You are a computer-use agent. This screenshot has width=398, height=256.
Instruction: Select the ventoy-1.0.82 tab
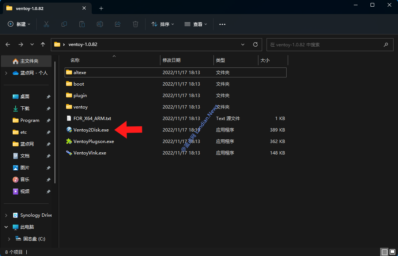pyautogui.click(x=46, y=9)
